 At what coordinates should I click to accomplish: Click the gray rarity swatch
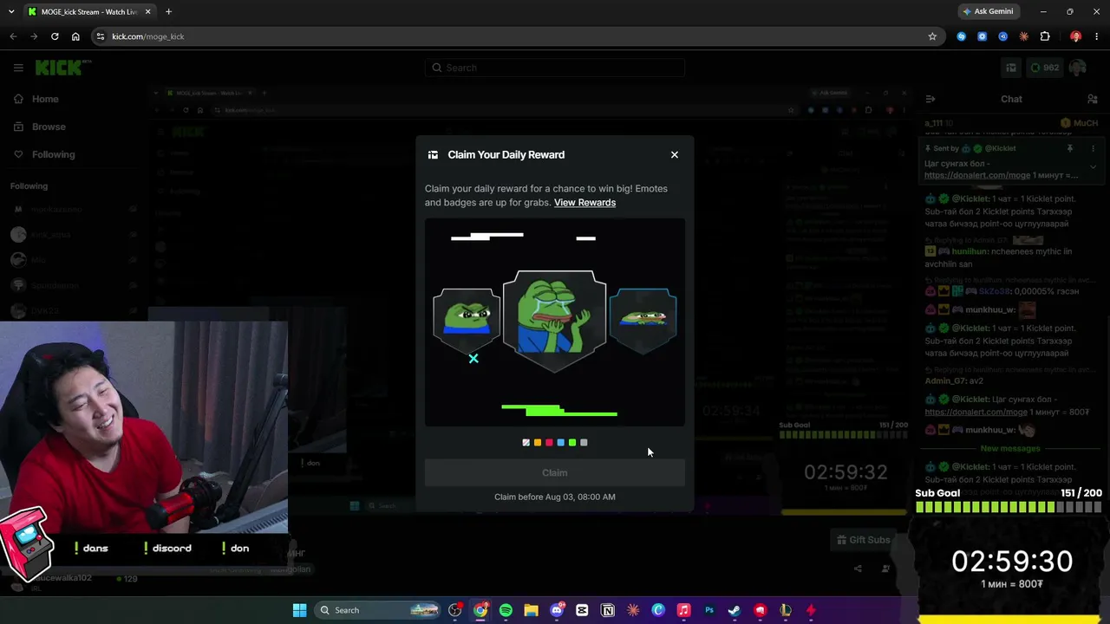coord(584,442)
